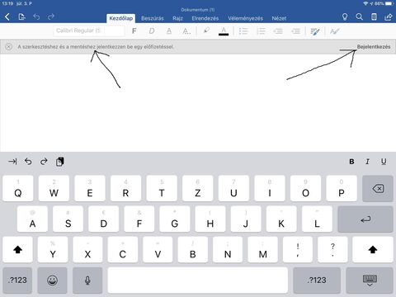The width and height of the screenshot is (396, 297).
Task: Open the text styles gallery icon
Action: click(x=335, y=31)
